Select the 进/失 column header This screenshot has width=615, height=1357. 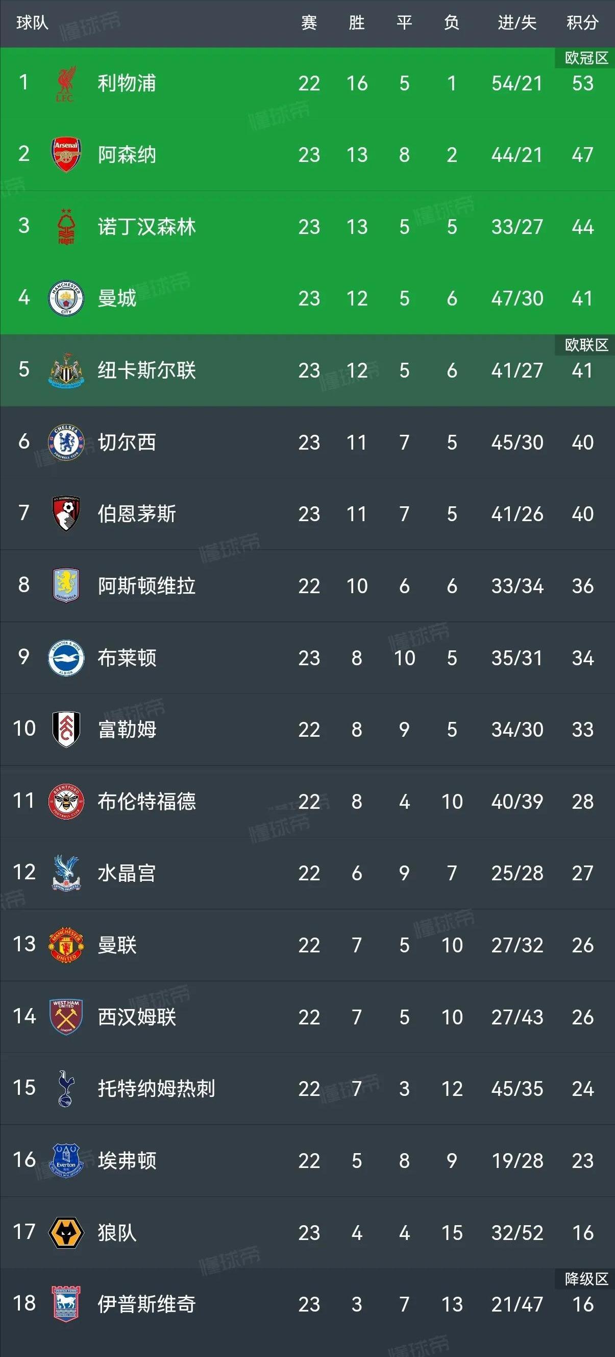point(517,22)
